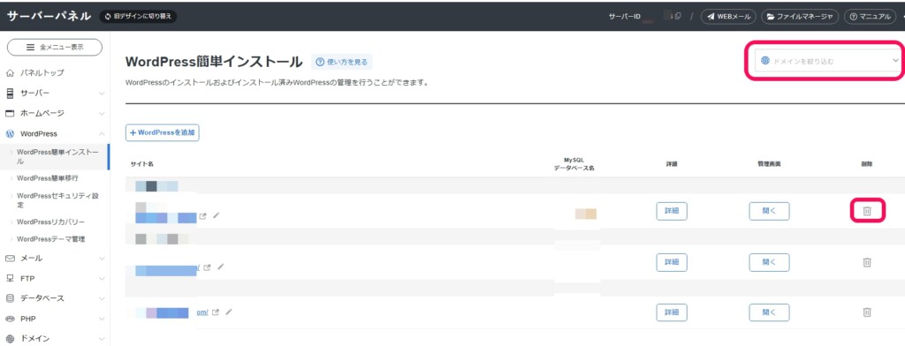Expand the PHP chevron
Viewport: 905px width, 346px height.
[x=102, y=319]
